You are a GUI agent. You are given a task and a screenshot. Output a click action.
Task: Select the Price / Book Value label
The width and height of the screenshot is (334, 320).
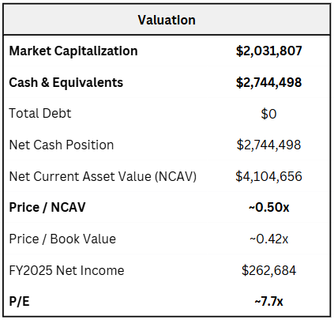tap(62, 239)
